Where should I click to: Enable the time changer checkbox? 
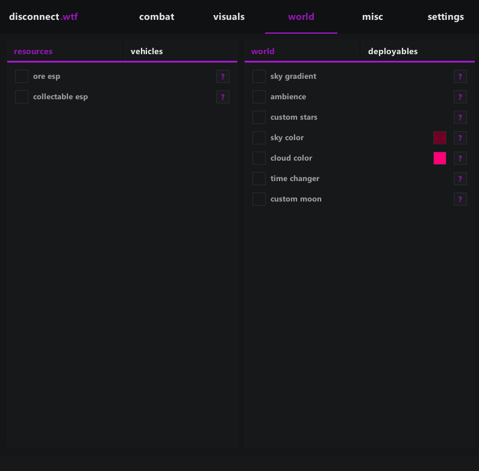[x=259, y=179]
